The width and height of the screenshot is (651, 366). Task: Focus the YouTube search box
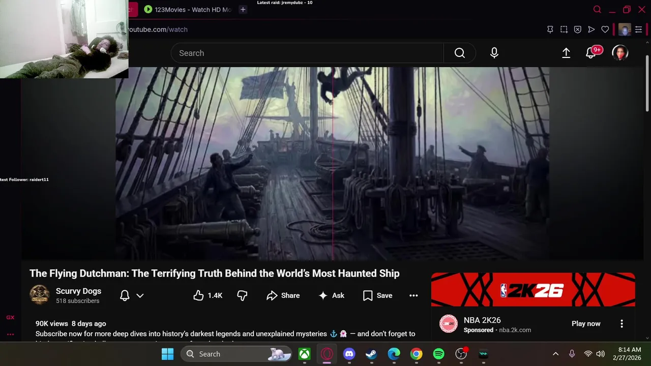point(307,53)
